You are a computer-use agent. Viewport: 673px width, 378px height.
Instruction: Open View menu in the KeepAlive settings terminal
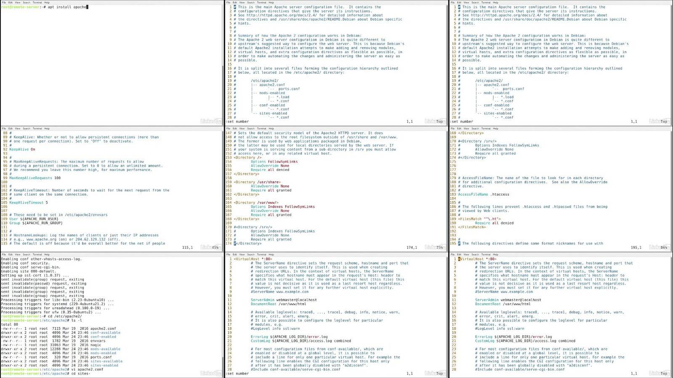click(18, 129)
